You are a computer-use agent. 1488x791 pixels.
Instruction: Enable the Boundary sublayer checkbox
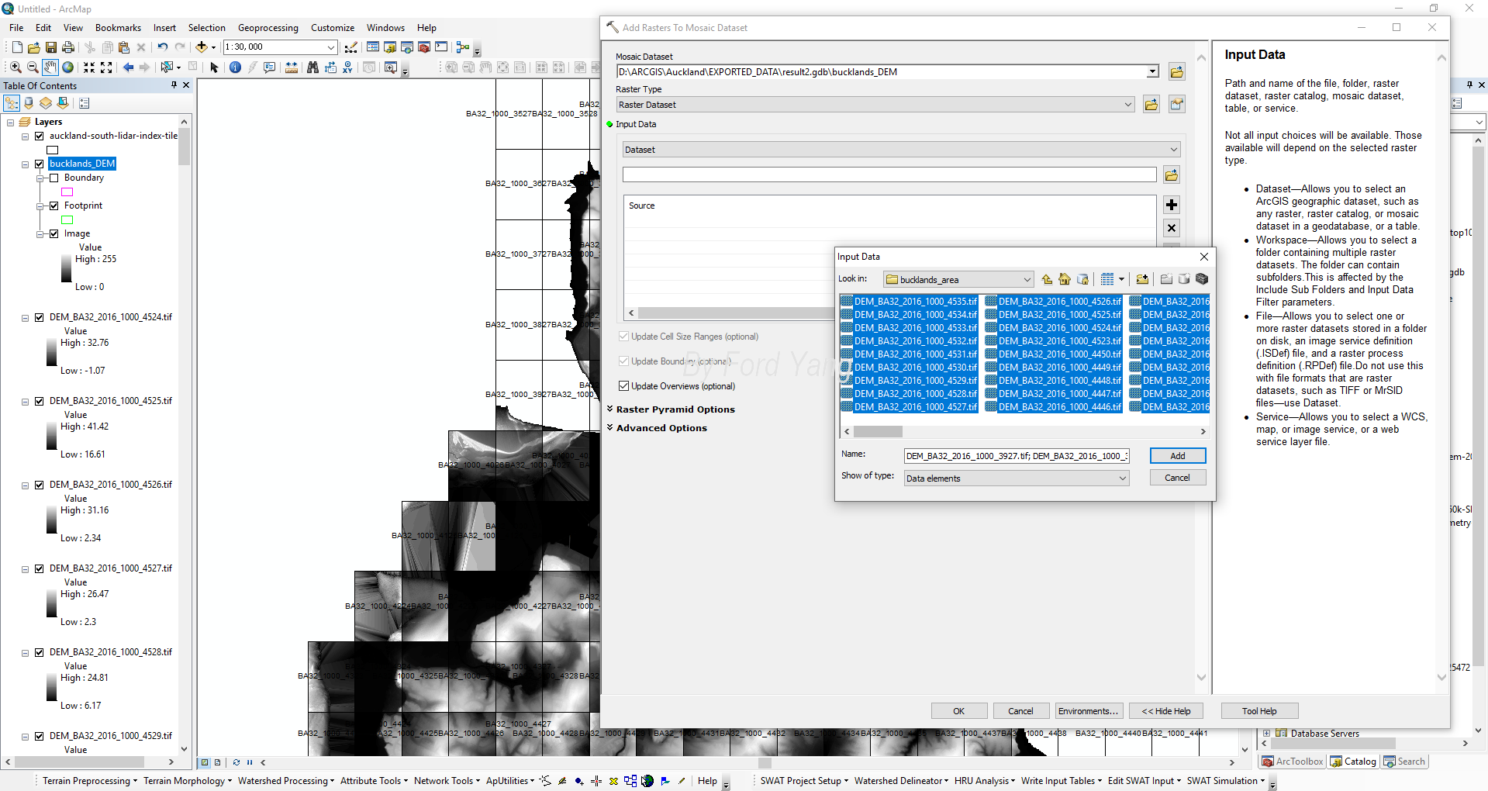[54, 178]
